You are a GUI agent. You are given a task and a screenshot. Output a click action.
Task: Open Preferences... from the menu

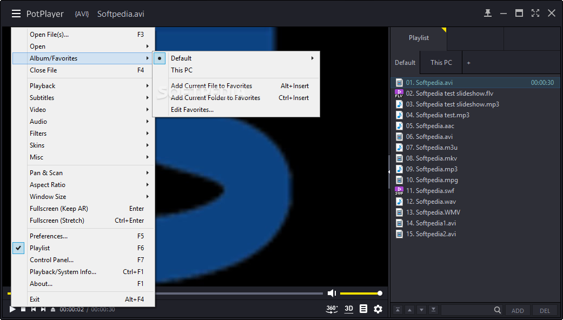pos(84,236)
